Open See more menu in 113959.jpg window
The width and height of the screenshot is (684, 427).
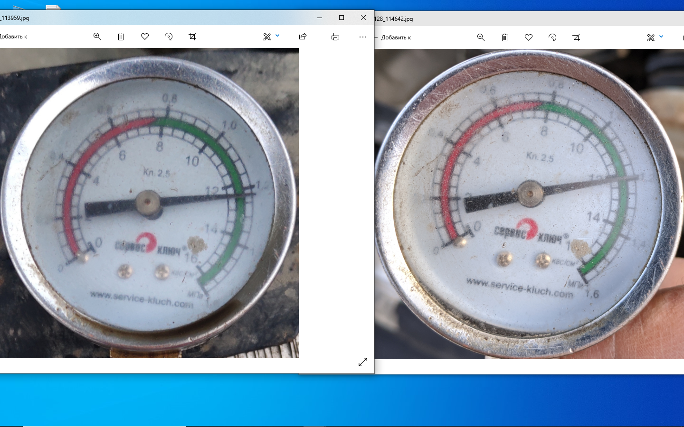(363, 37)
